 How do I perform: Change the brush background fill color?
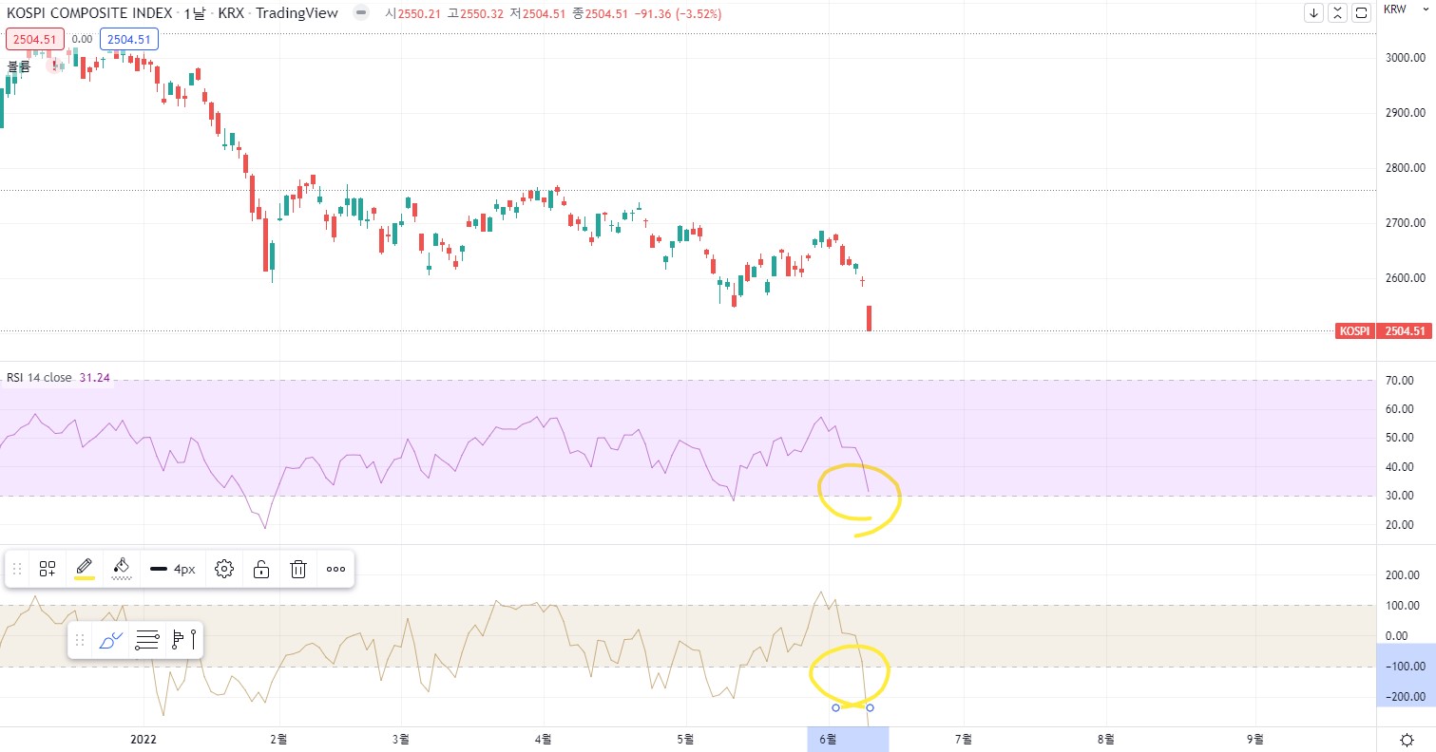(121, 569)
